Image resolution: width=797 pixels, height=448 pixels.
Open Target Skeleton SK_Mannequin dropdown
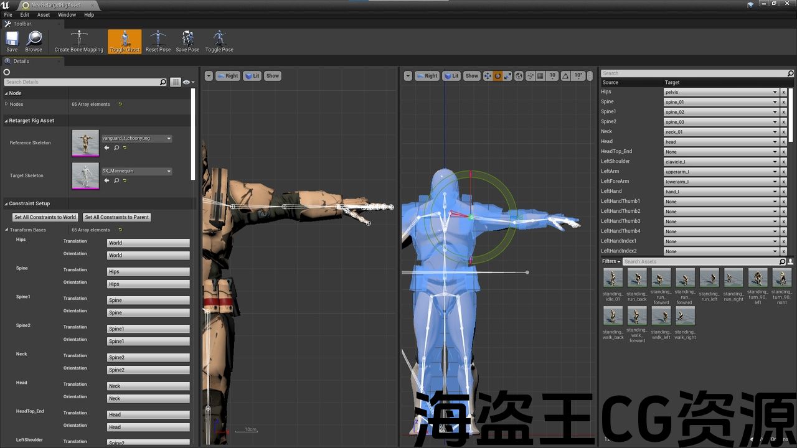(x=136, y=171)
